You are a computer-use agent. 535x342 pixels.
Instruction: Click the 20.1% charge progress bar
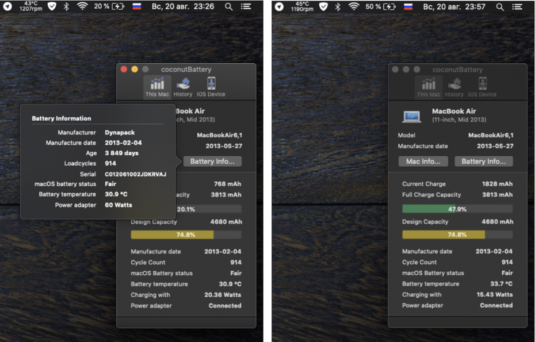tap(209, 209)
